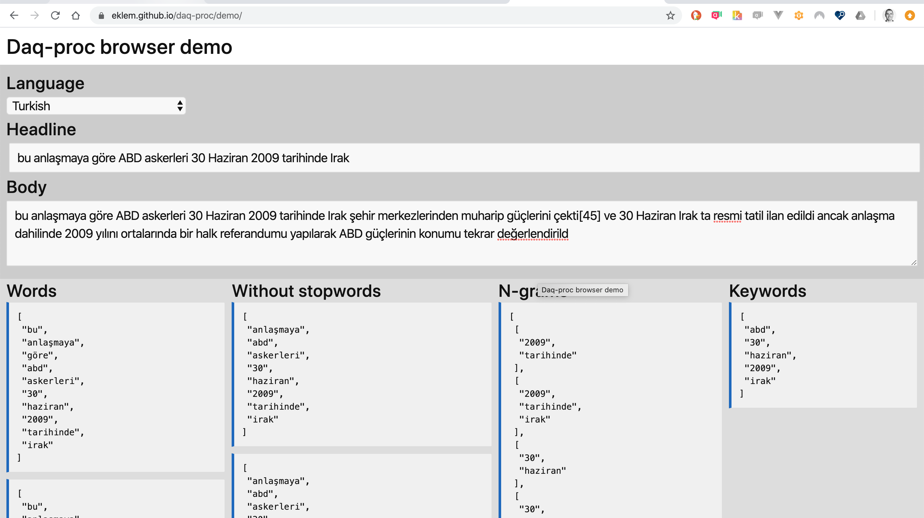Open the Vue.js devtools extension

point(778,15)
